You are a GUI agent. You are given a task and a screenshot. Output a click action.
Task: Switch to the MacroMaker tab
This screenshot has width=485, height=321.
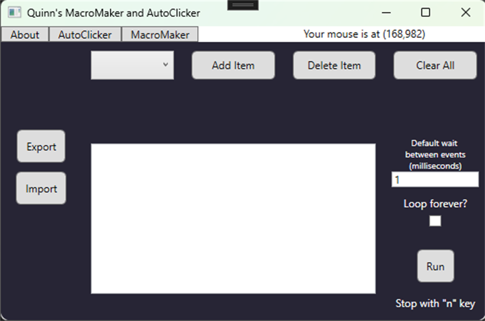(x=159, y=34)
